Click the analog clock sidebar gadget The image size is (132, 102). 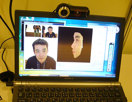point(118,30)
